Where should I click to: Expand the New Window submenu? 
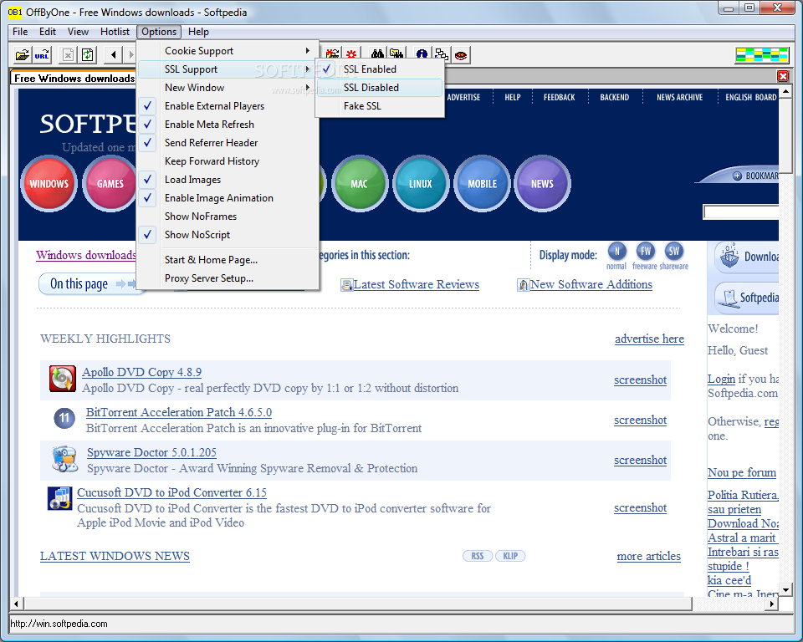click(x=228, y=88)
